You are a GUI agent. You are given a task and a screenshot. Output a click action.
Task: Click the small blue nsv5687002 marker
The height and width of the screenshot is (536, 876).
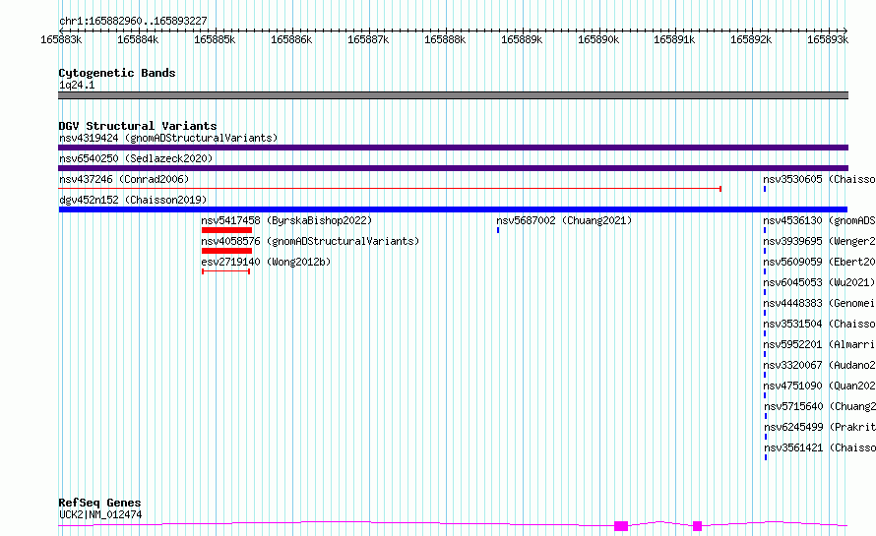[x=498, y=230]
